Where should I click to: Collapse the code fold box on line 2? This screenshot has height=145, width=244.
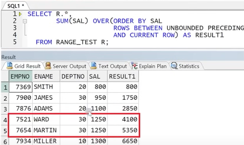[x=25, y=21]
